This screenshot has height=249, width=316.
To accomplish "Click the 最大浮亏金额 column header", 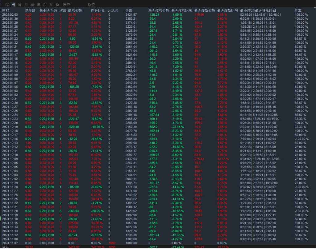I will [159, 10].
